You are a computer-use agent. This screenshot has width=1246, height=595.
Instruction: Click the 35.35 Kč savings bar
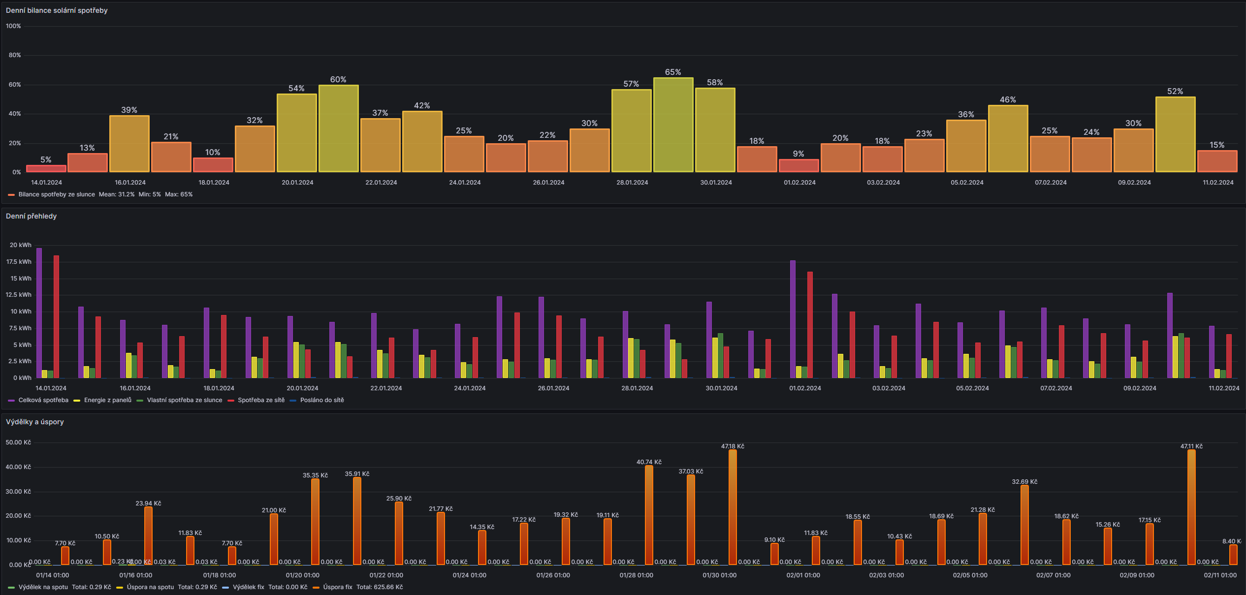[x=315, y=522]
